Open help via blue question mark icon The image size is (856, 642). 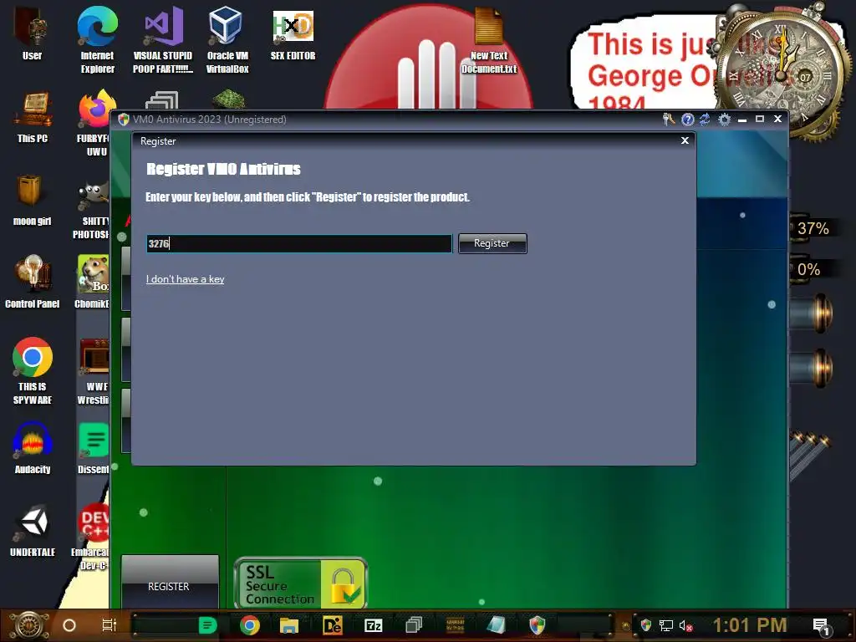688,119
